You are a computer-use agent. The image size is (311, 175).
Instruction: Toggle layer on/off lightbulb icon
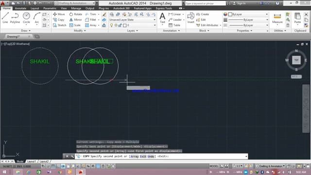(111, 25)
